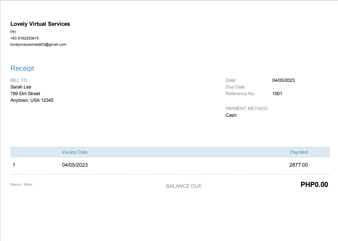Screen dimensions: 338x241
Task: Click the BALANCE DUE label
Action: click(184, 186)
